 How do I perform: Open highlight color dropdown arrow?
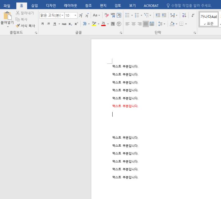tap(99, 24)
